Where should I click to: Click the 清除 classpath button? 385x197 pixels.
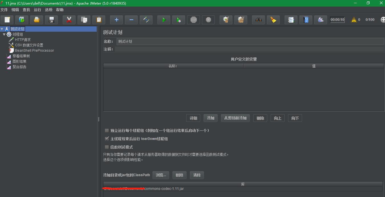click(197, 175)
